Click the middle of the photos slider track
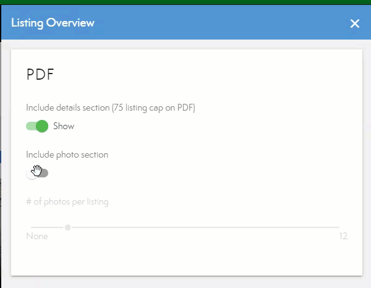The width and height of the screenshot is (371, 288). (185, 227)
